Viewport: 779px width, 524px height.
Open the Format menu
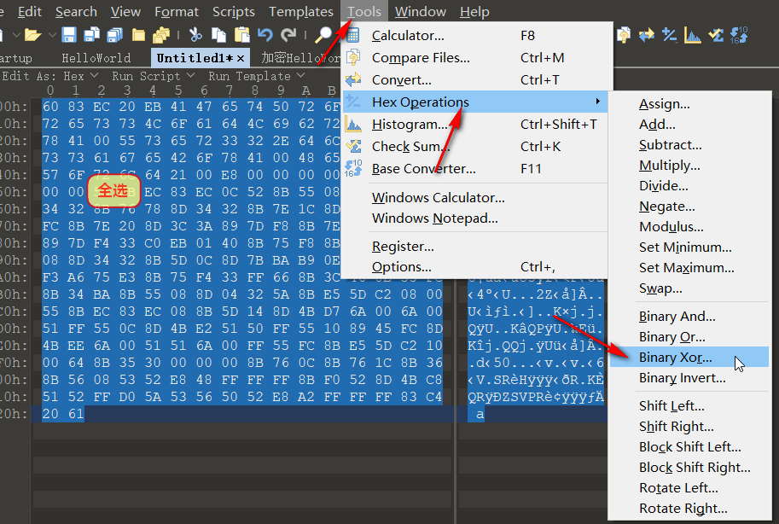point(177,11)
